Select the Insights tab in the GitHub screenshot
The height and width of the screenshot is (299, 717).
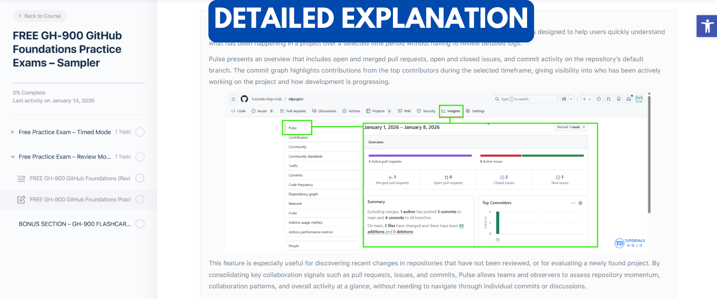451,111
